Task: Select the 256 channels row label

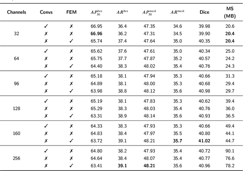Action: coord(16,158)
